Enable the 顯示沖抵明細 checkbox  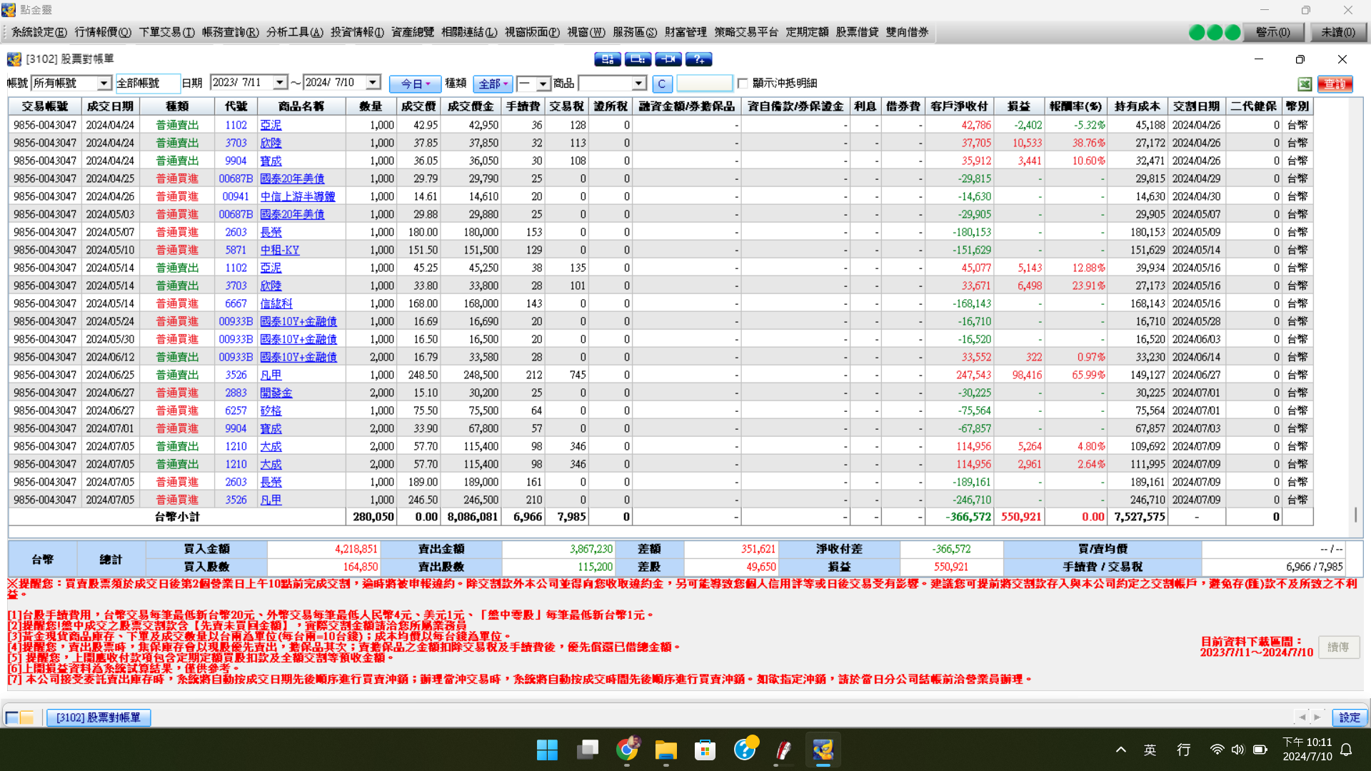coord(743,84)
